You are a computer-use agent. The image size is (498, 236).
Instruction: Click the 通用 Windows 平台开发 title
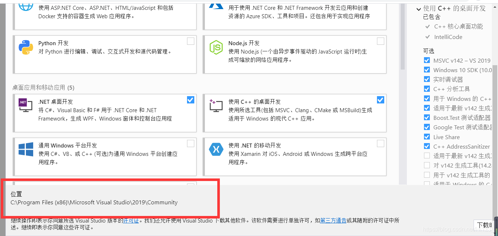click(x=68, y=145)
